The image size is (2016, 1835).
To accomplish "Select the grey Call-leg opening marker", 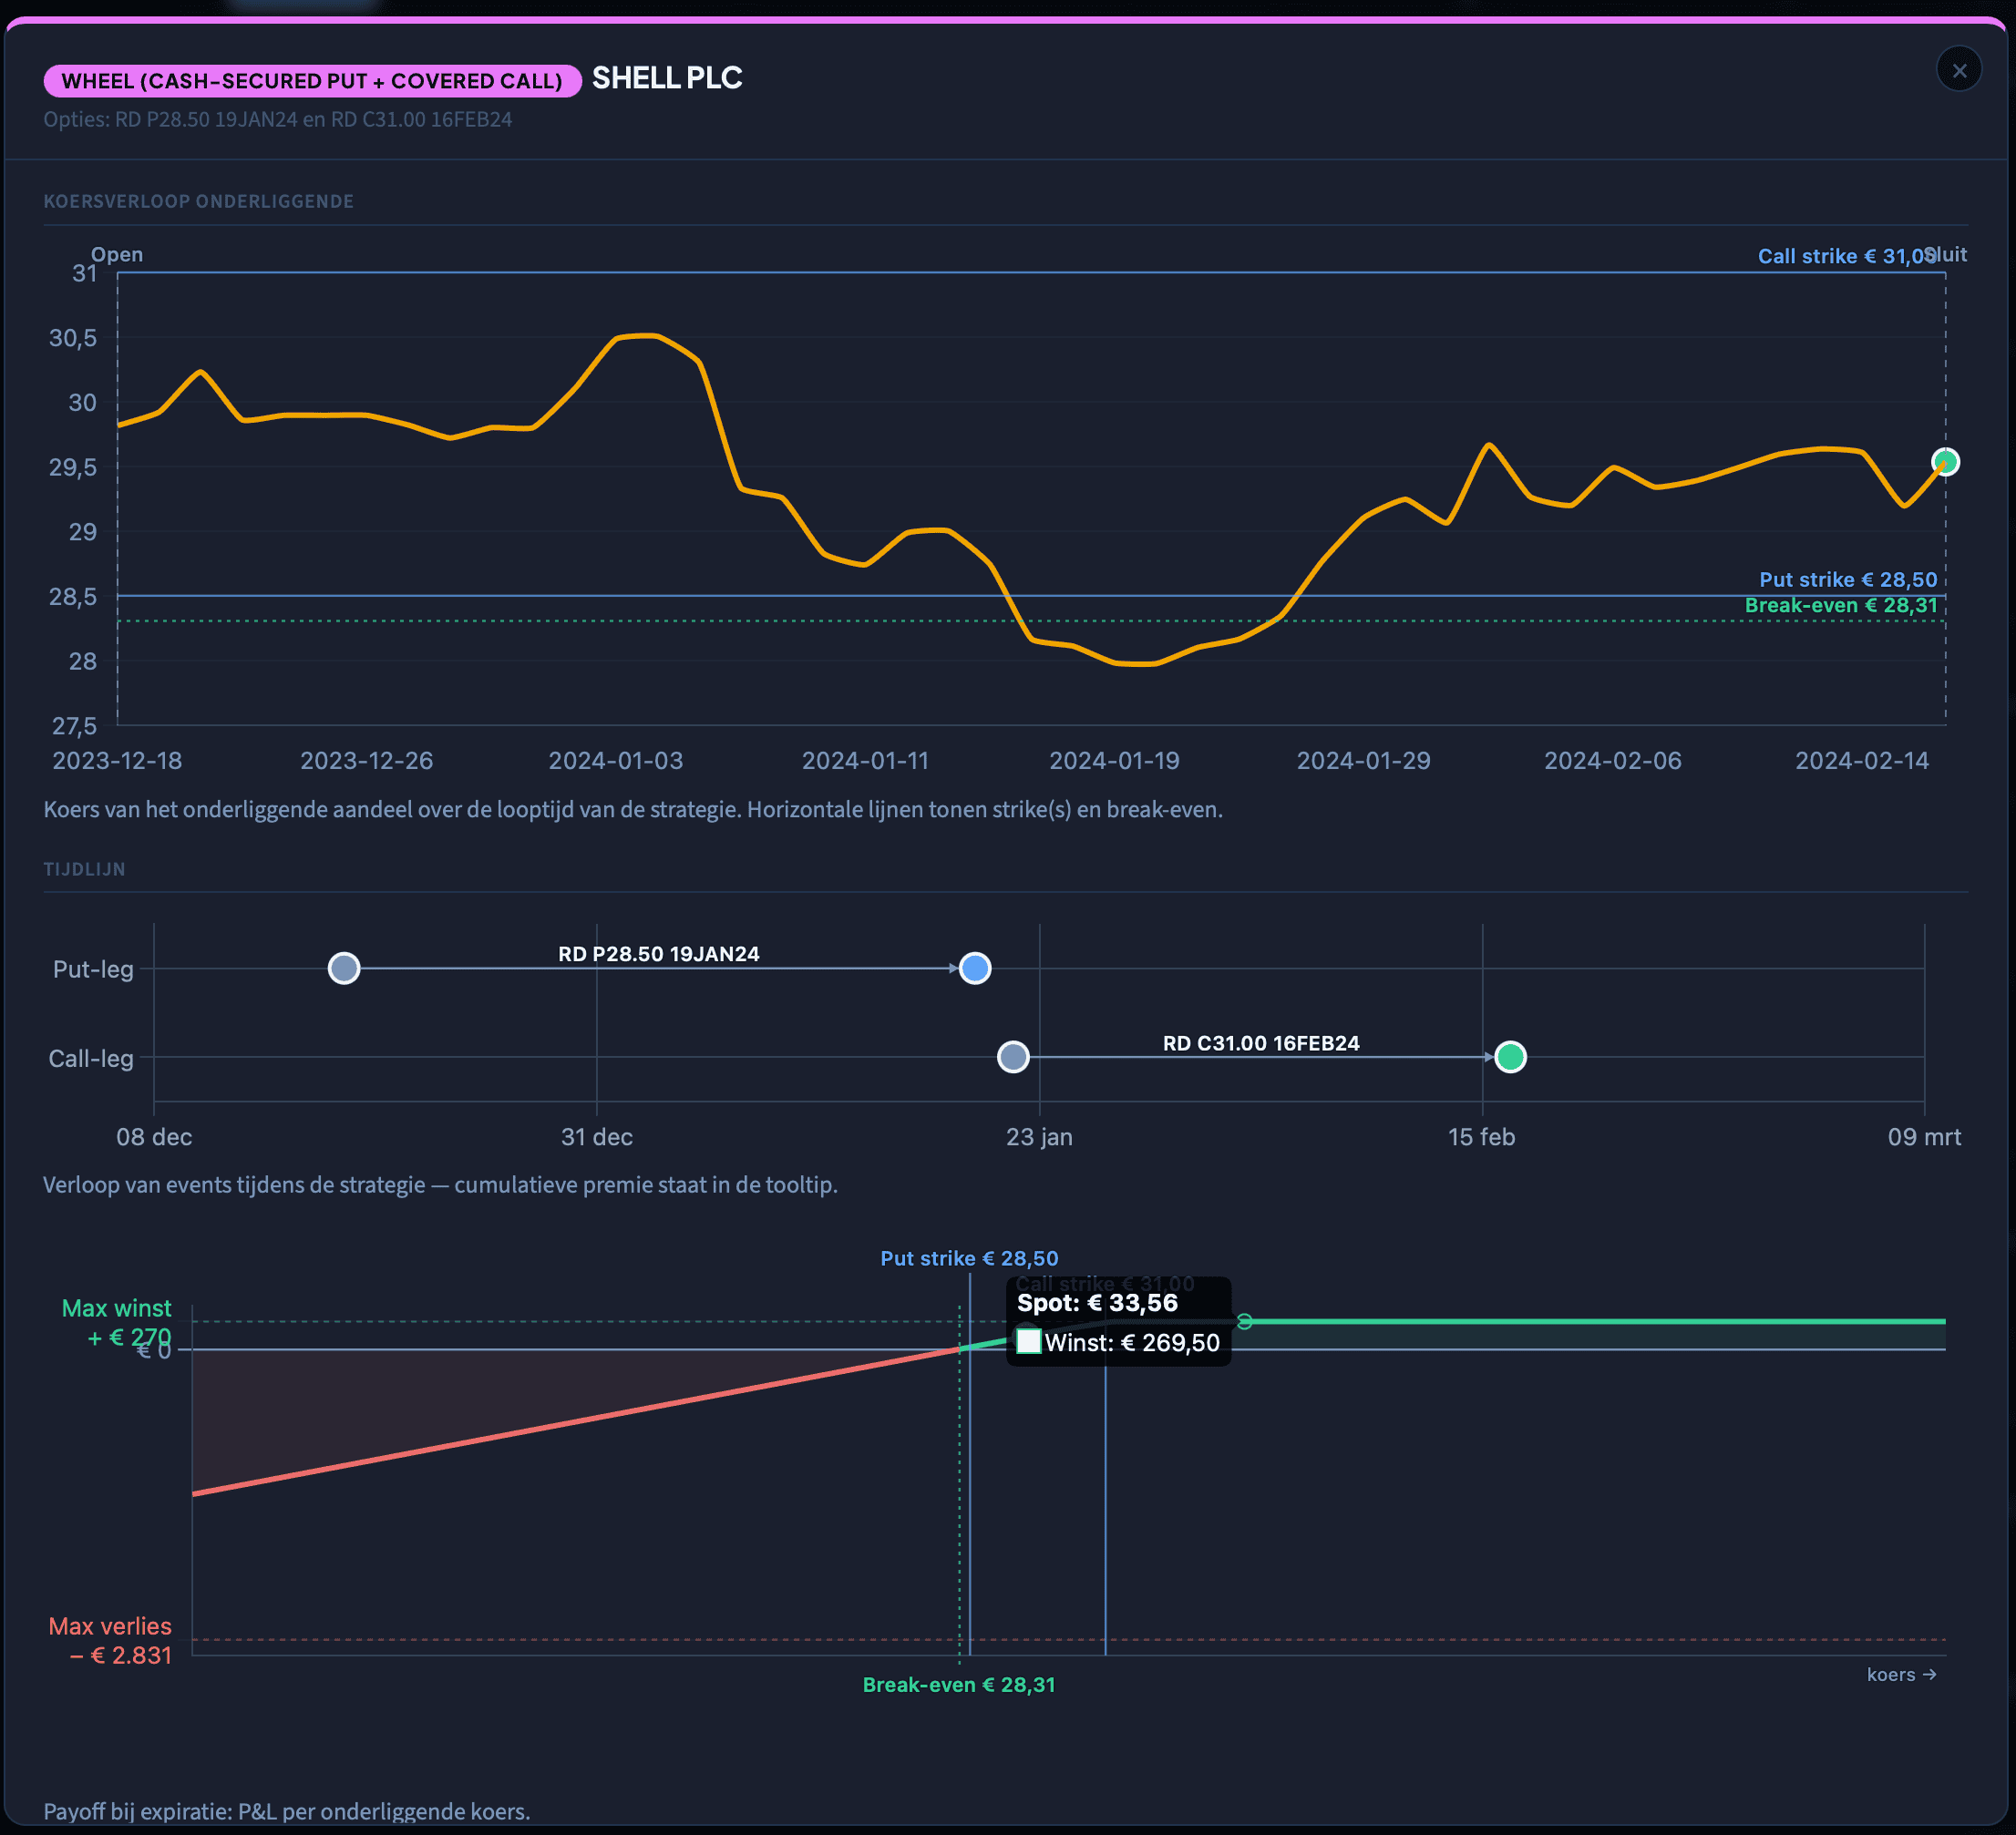I will (1013, 1058).
